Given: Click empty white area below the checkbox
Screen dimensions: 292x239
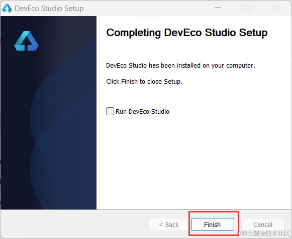Looking at the screenshot, I should (193, 161).
